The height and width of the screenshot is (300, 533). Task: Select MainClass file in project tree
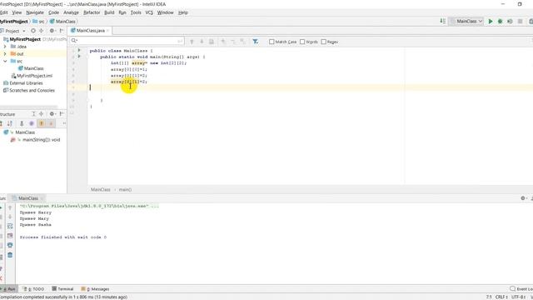pos(31,68)
